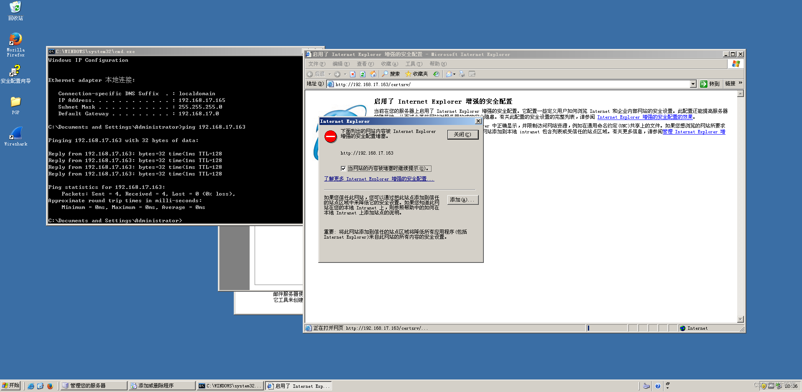Open the Recycle Bin desktop icon
The width and height of the screenshot is (802, 392).
point(15,11)
